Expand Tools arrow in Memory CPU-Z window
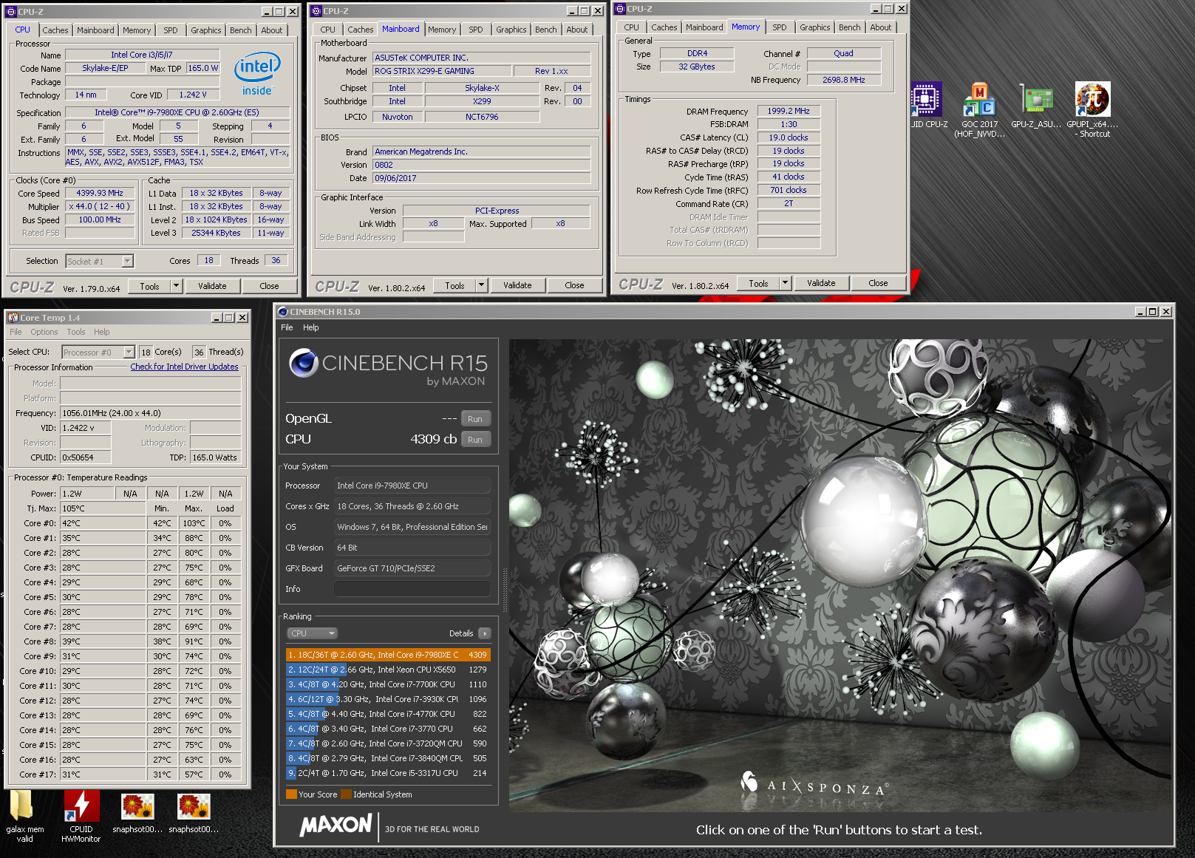1195x858 pixels. 786,283
